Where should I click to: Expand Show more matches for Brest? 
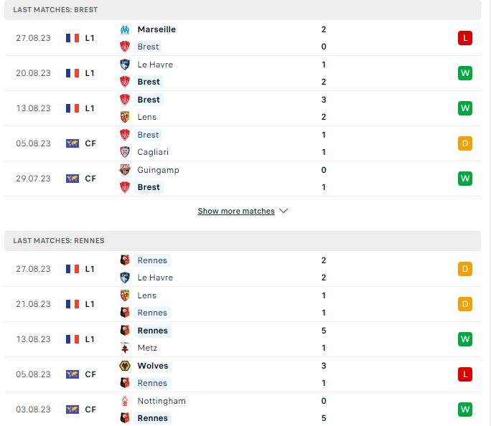point(236,211)
